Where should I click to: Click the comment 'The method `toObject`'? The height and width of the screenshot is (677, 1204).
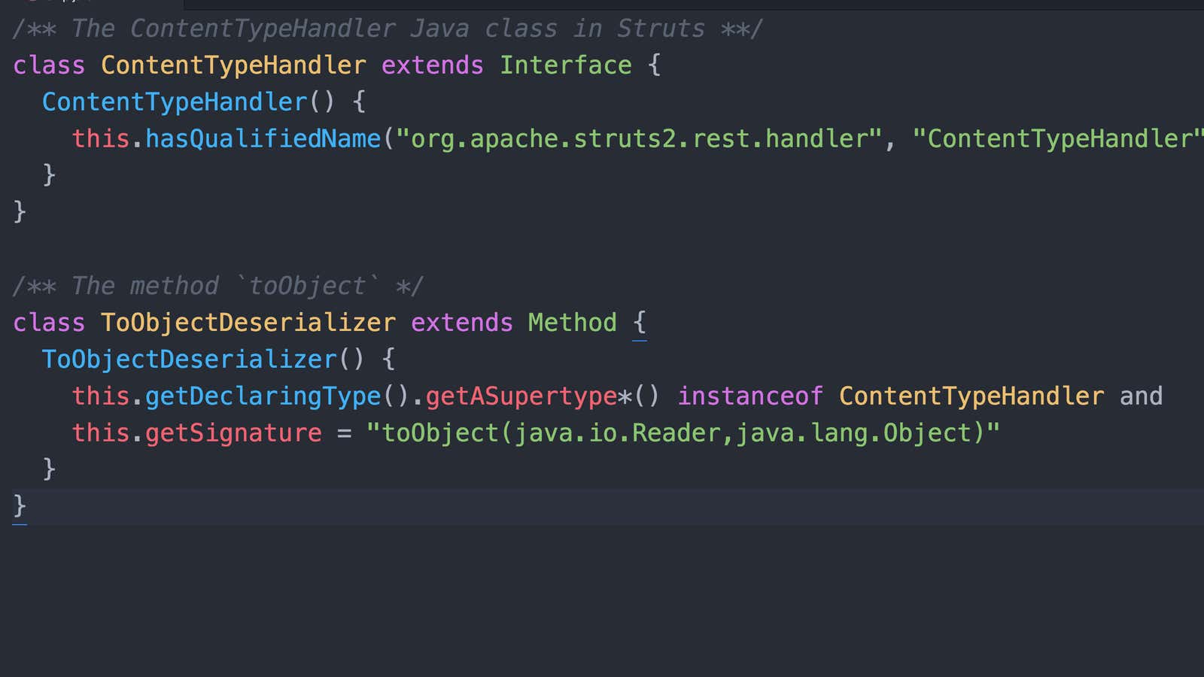tap(218, 286)
